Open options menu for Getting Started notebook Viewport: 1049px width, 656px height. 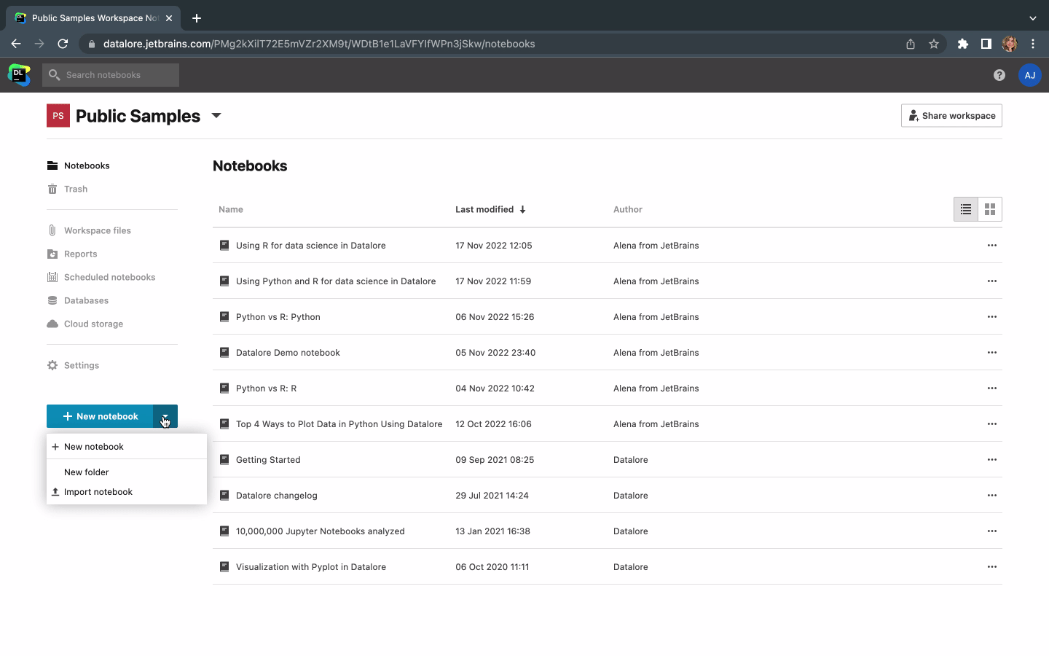point(991,459)
